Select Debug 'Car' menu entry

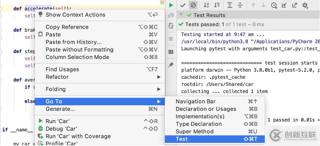point(100,129)
